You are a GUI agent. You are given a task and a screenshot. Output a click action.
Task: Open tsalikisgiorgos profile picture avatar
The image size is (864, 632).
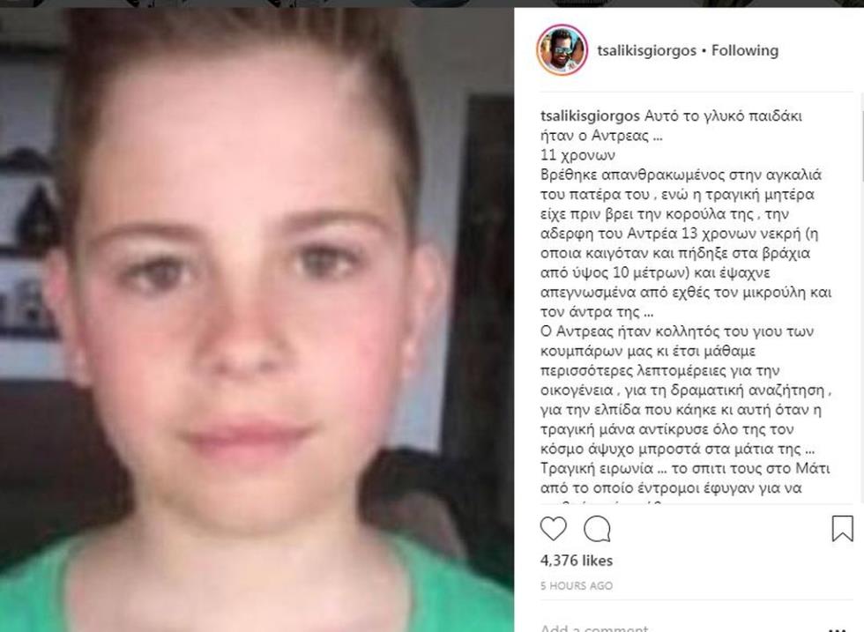click(562, 50)
